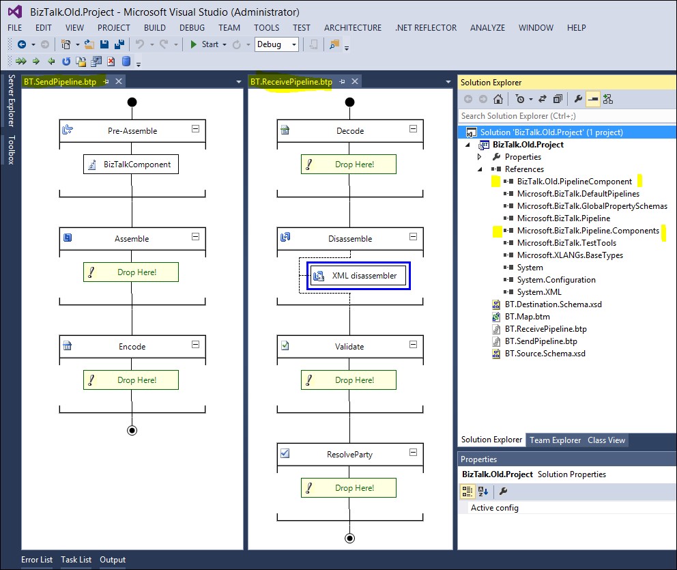677x570 pixels.
Task: Click the Save All icon
Action: tap(119, 44)
